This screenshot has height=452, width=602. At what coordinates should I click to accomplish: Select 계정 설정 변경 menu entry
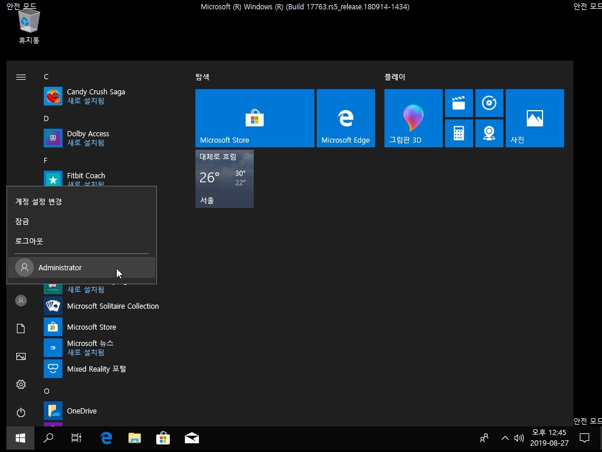pyautogui.click(x=82, y=202)
